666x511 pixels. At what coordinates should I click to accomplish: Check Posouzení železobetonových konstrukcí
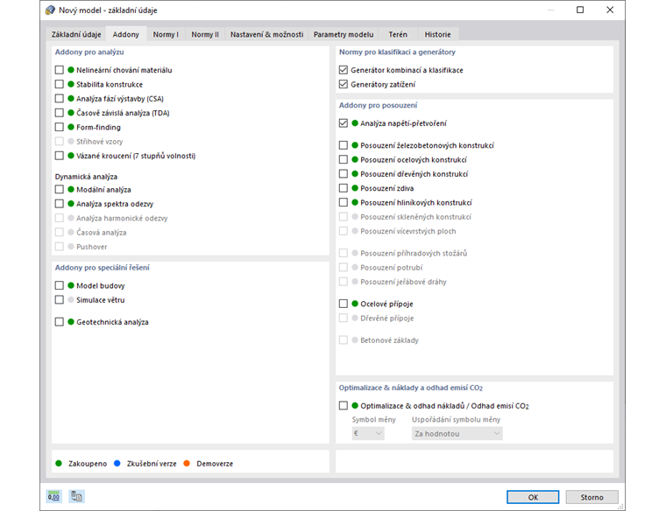[344, 145]
